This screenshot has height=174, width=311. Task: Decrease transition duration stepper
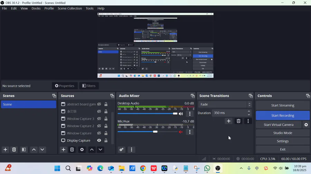(249, 115)
